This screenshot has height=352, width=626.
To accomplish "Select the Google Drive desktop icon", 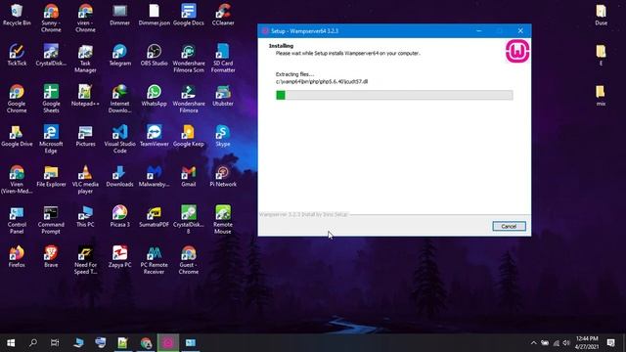I will click(x=17, y=136).
